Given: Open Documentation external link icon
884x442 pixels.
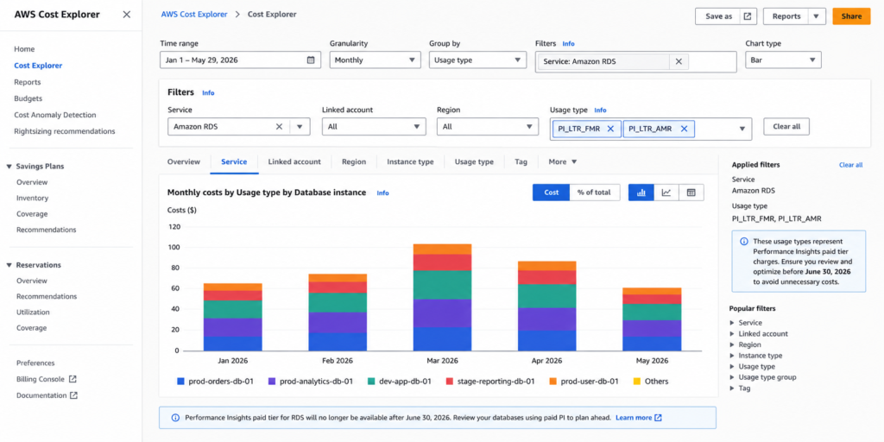Looking at the screenshot, I should [x=74, y=395].
